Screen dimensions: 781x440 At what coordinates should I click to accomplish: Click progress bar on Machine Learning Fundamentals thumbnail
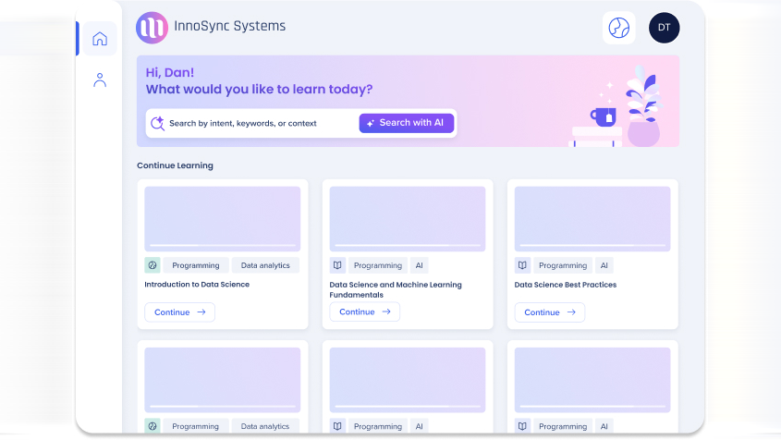[408, 245]
